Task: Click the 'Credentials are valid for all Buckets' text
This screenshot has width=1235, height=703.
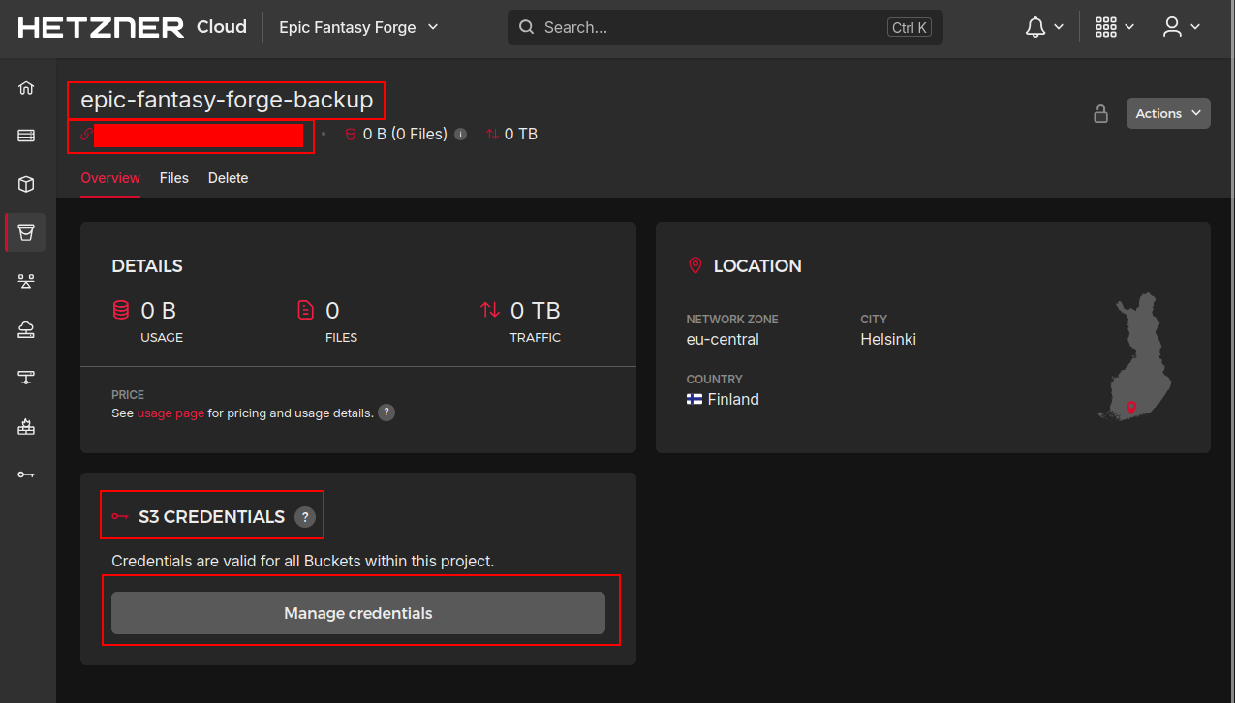Action: 303,561
